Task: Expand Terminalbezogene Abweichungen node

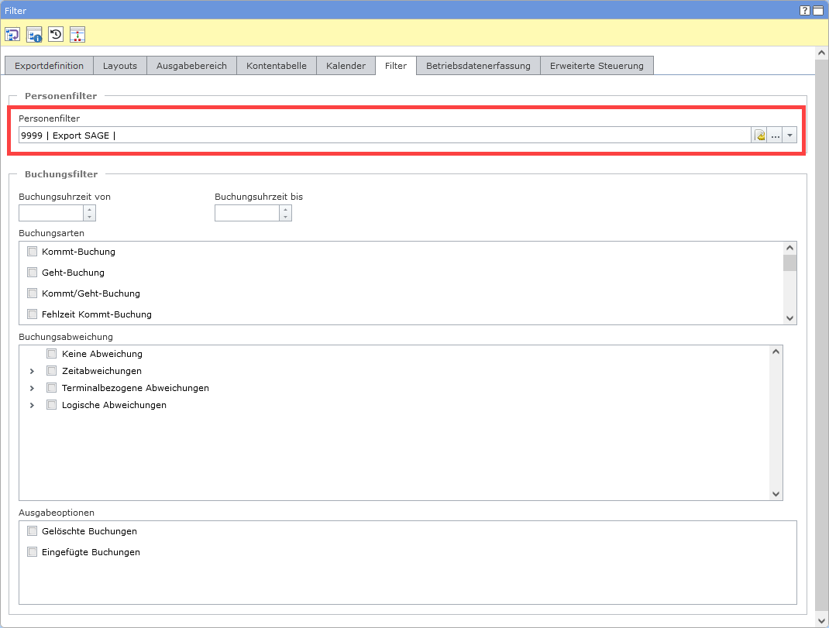Action: point(32,388)
